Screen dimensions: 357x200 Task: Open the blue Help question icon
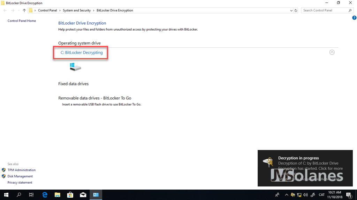tap(354, 18)
